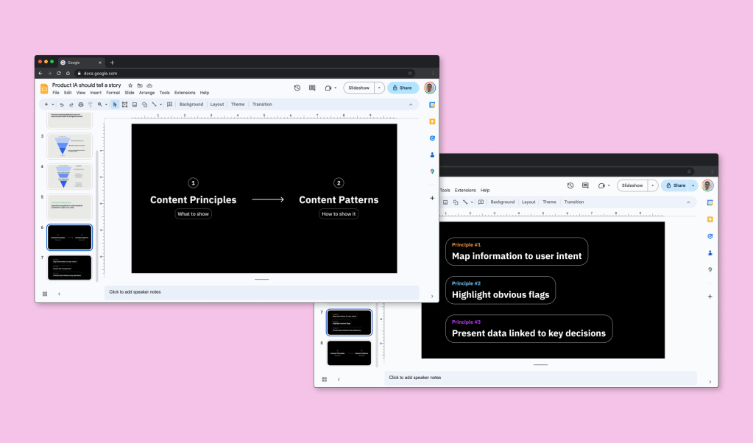
Task: Choose the Select cursor tool in the toolbar
Action: point(115,104)
